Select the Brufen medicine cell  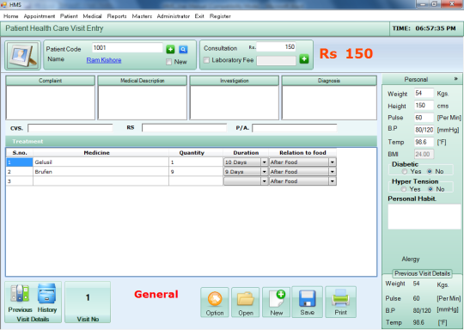pyautogui.click(x=101, y=172)
